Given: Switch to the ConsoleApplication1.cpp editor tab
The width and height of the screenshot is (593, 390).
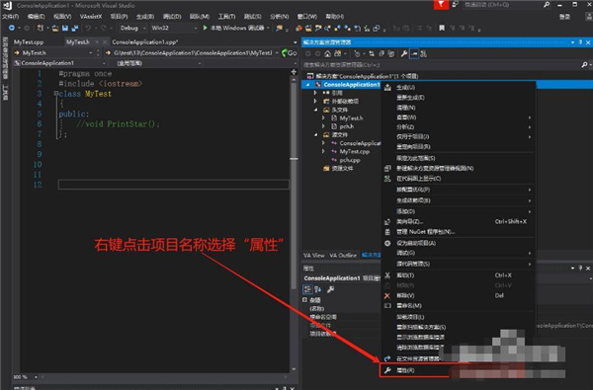Looking at the screenshot, I should pos(145,41).
